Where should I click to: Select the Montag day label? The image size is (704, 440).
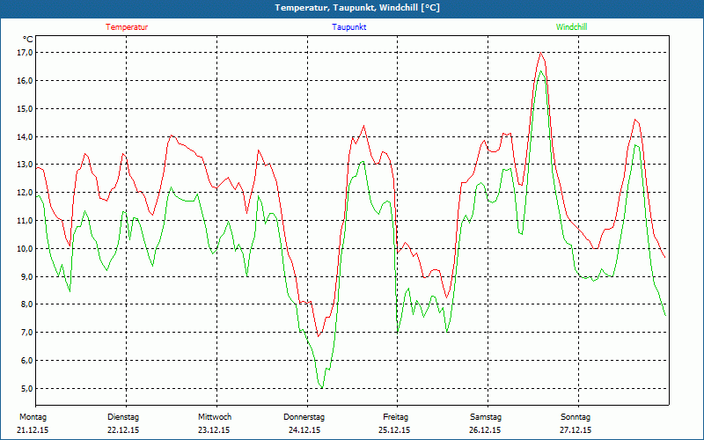(x=33, y=417)
